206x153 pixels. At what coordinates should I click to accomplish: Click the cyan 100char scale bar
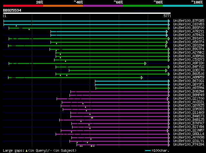(148, 150)
